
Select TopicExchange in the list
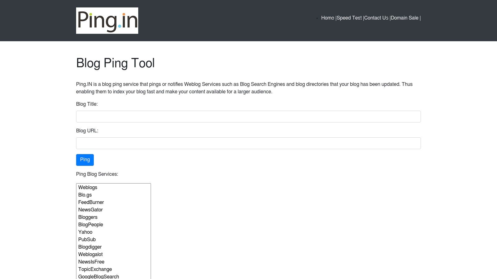click(x=95, y=269)
